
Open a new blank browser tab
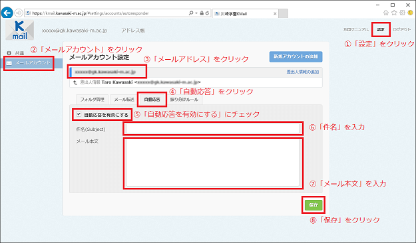point(283,13)
